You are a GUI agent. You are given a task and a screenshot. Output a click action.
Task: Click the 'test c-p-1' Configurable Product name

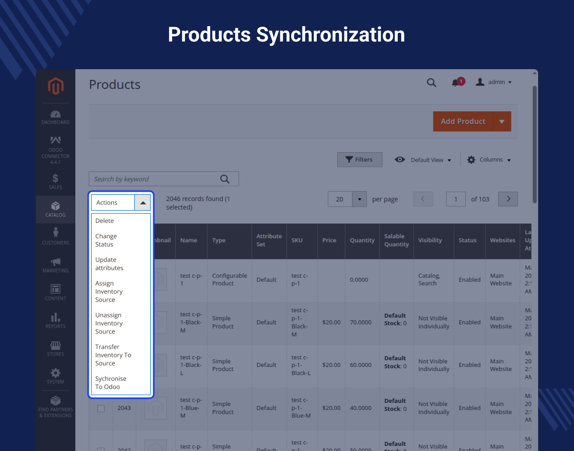191,280
